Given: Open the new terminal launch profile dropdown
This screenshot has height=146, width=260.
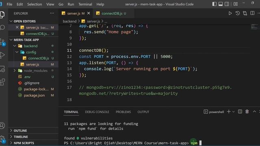Looking at the screenshot, I should (x=234, y=112).
